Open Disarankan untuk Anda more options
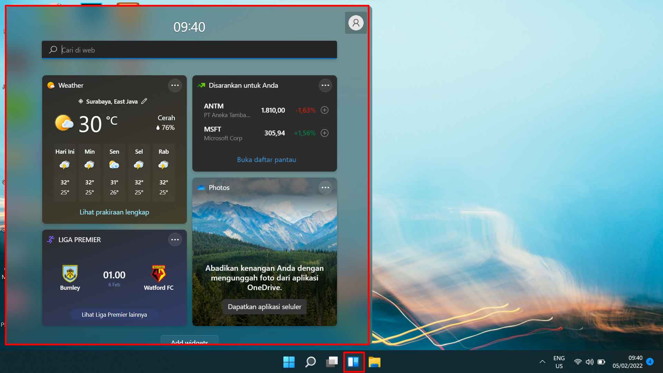This screenshot has width=663, height=373. pyautogui.click(x=325, y=85)
